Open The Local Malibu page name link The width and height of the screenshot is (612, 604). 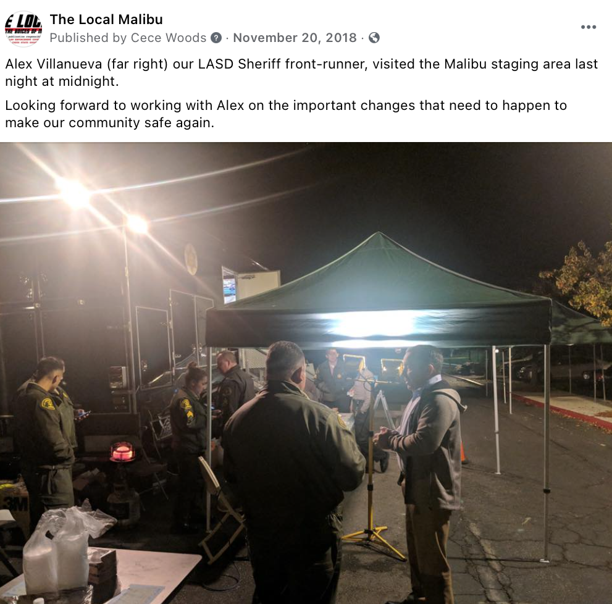coord(106,19)
